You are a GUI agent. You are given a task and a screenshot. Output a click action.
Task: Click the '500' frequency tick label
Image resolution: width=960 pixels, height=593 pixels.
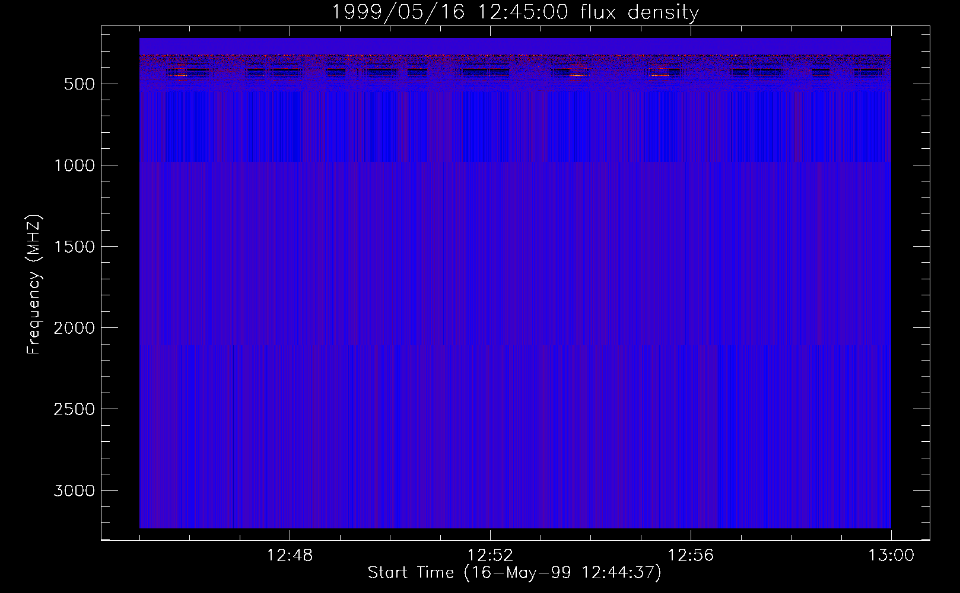[x=80, y=84]
